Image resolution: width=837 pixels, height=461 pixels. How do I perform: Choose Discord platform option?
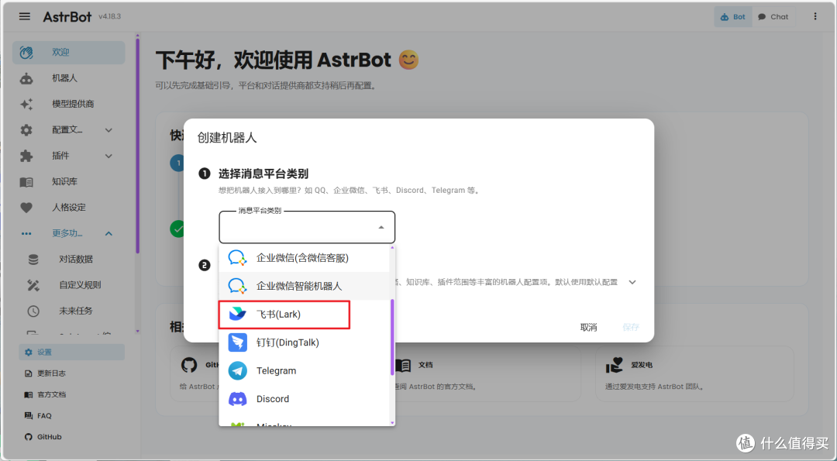305,399
